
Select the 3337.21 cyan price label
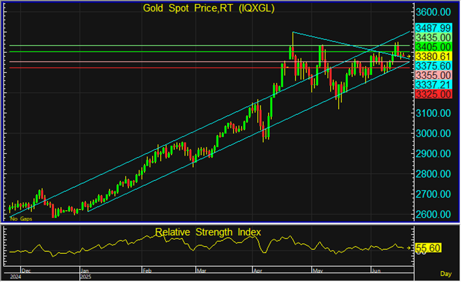(x=434, y=85)
